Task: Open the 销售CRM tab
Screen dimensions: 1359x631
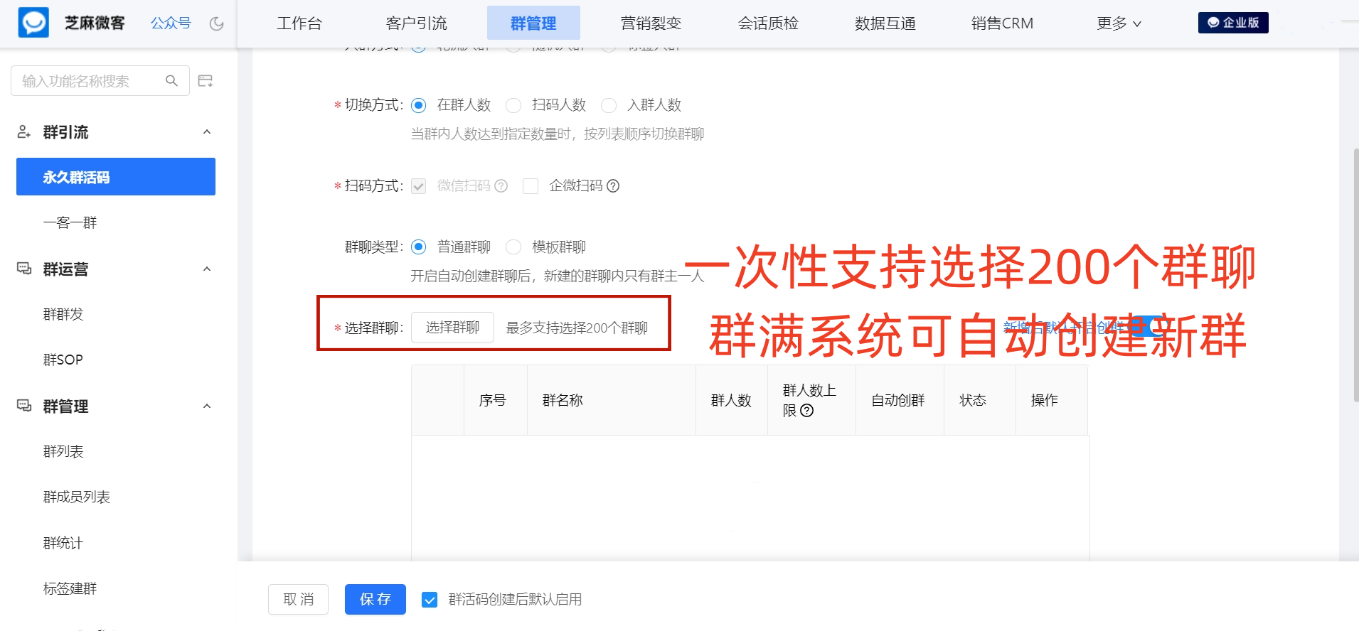Action: point(1002,23)
